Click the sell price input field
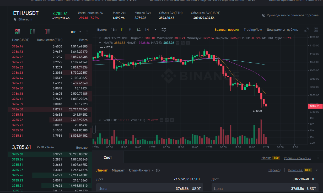 pyautogui.click(x=265, y=188)
